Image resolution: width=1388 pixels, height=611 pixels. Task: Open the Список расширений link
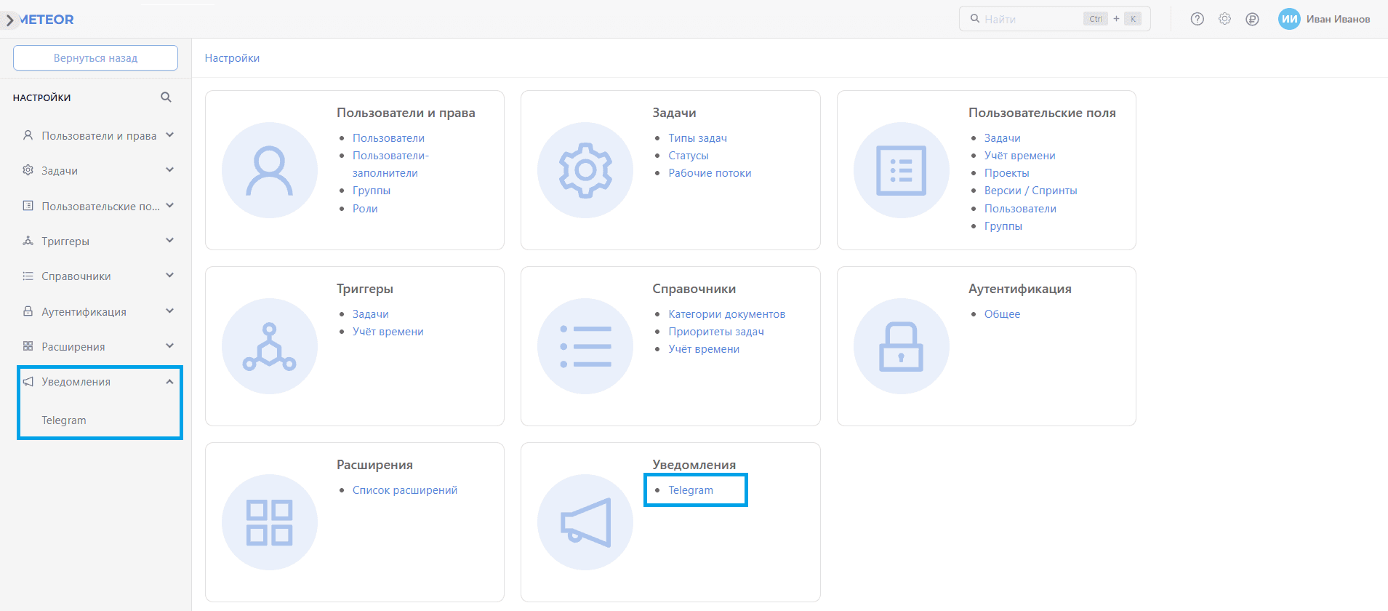point(405,490)
